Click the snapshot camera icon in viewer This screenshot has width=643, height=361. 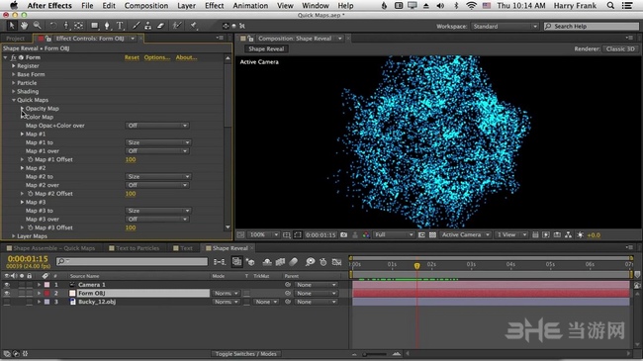pos(343,235)
